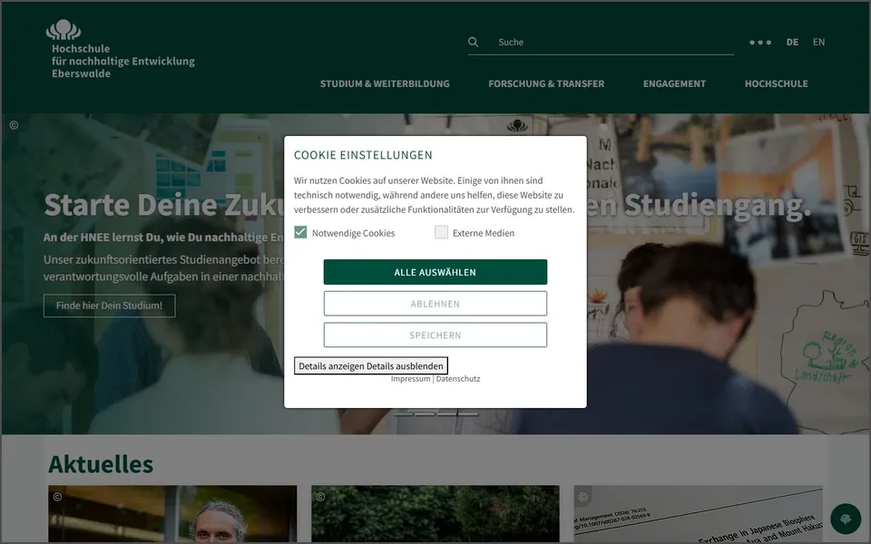Image resolution: width=871 pixels, height=544 pixels.
Task: Click the search magnifier icon
Action: coord(474,43)
